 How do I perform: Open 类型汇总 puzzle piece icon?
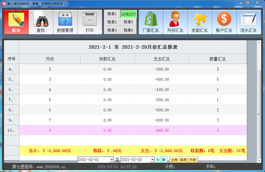coord(200,22)
